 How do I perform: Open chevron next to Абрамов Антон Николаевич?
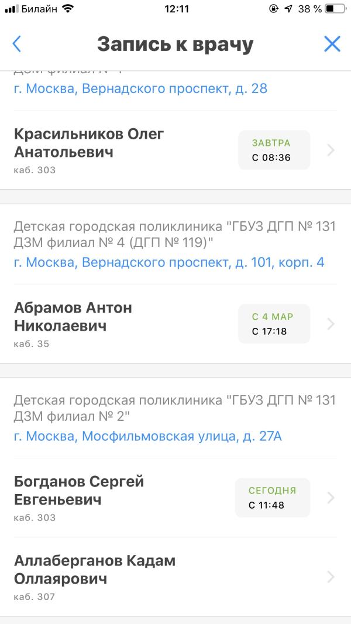point(331,324)
